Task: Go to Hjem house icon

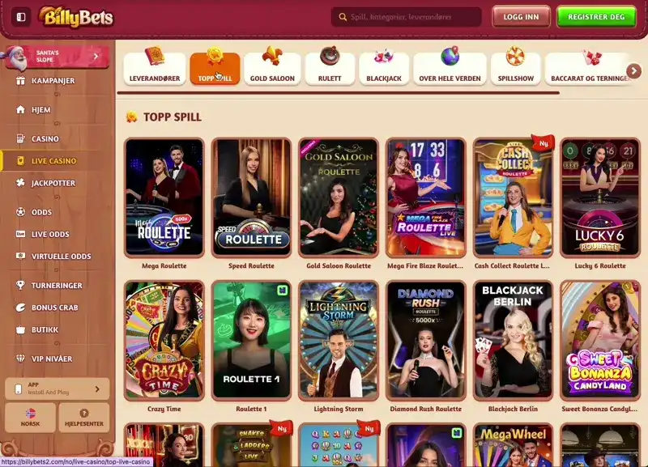Action: 20,109
